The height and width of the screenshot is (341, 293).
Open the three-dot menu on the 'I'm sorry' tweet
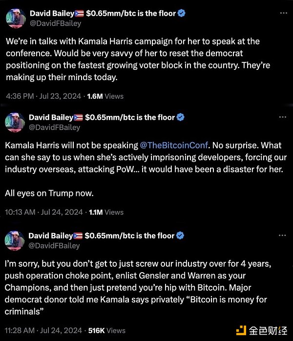tap(282, 236)
